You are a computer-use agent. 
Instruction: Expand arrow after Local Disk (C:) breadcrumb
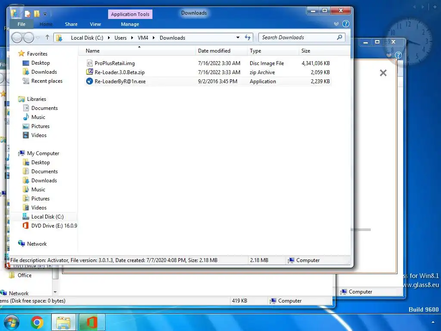pyautogui.click(x=109, y=38)
